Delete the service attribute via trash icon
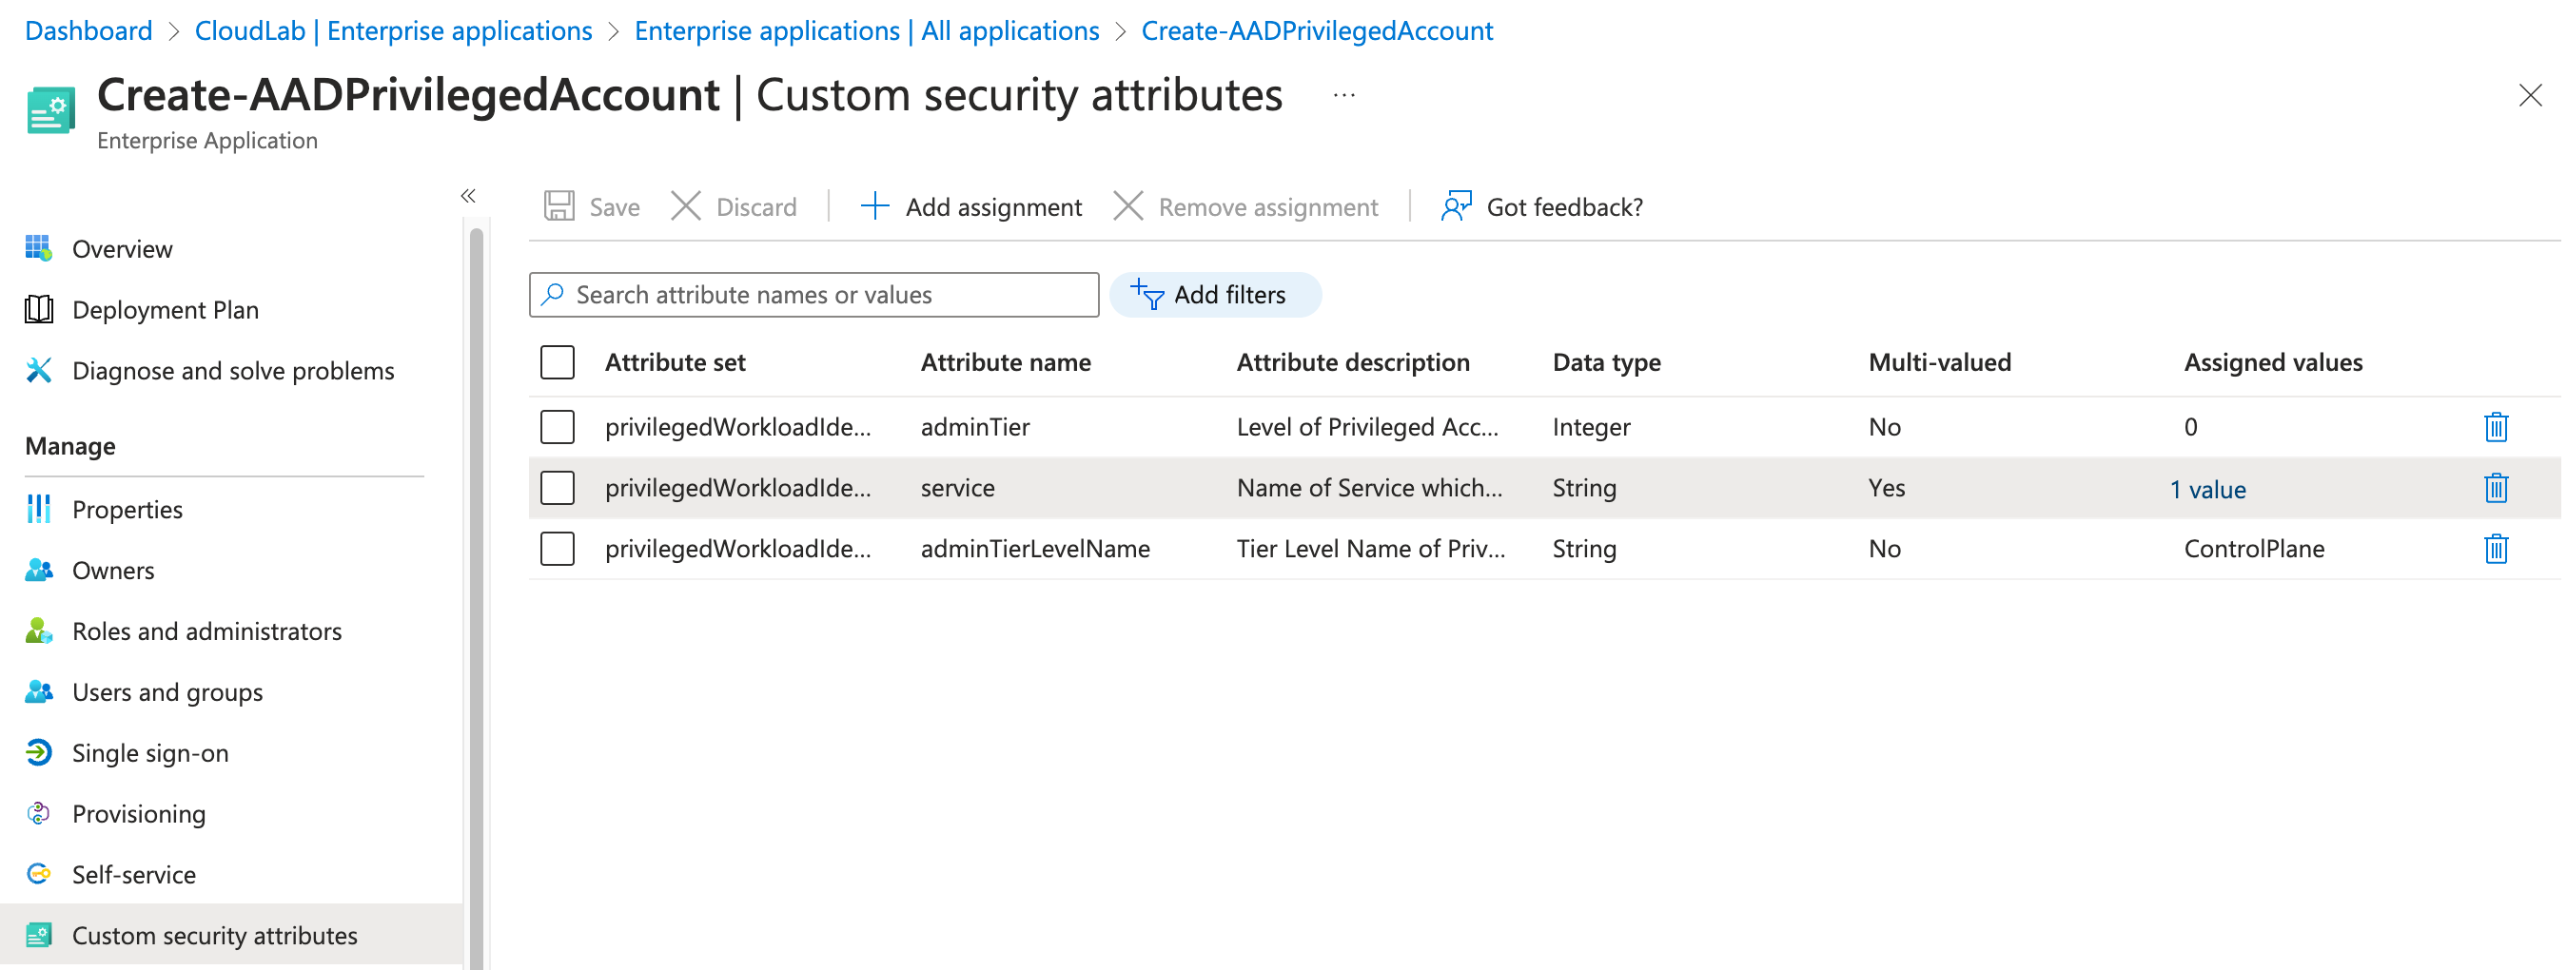The height and width of the screenshot is (970, 2567). click(x=2496, y=487)
